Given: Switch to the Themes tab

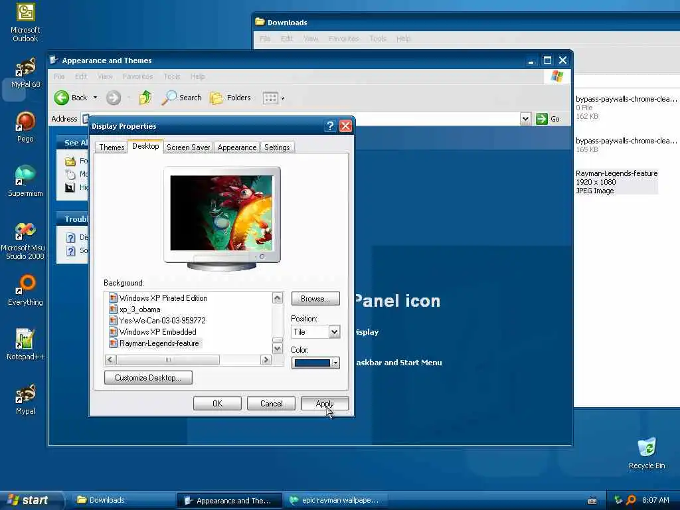Looking at the screenshot, I should 112,147.
